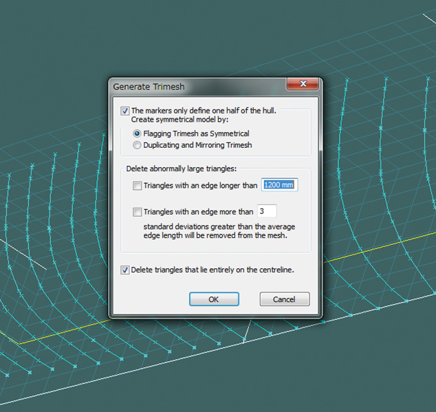Choose Duplicating and Mirroring Trimesh option
Viewport: 436px width, 412px height.
(x=137, y=145)
